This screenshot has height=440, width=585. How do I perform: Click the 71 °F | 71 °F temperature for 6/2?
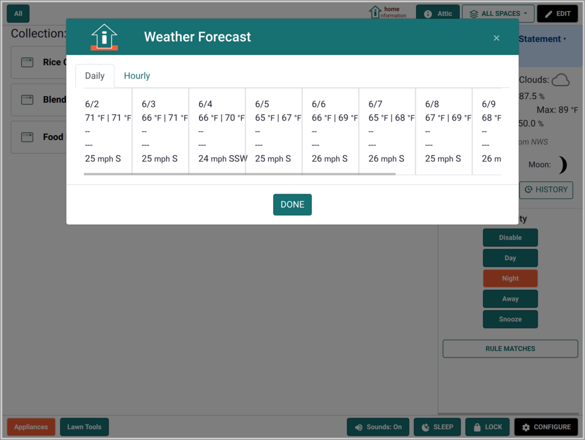click(108, 118)
